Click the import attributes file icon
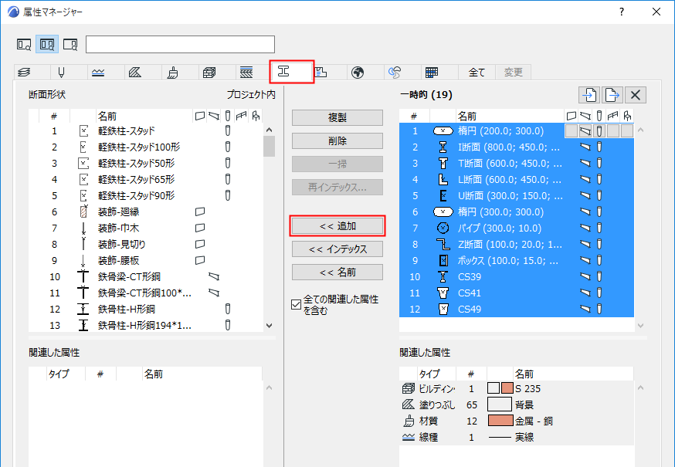The image size is (675, 467). tap(589, 95)
